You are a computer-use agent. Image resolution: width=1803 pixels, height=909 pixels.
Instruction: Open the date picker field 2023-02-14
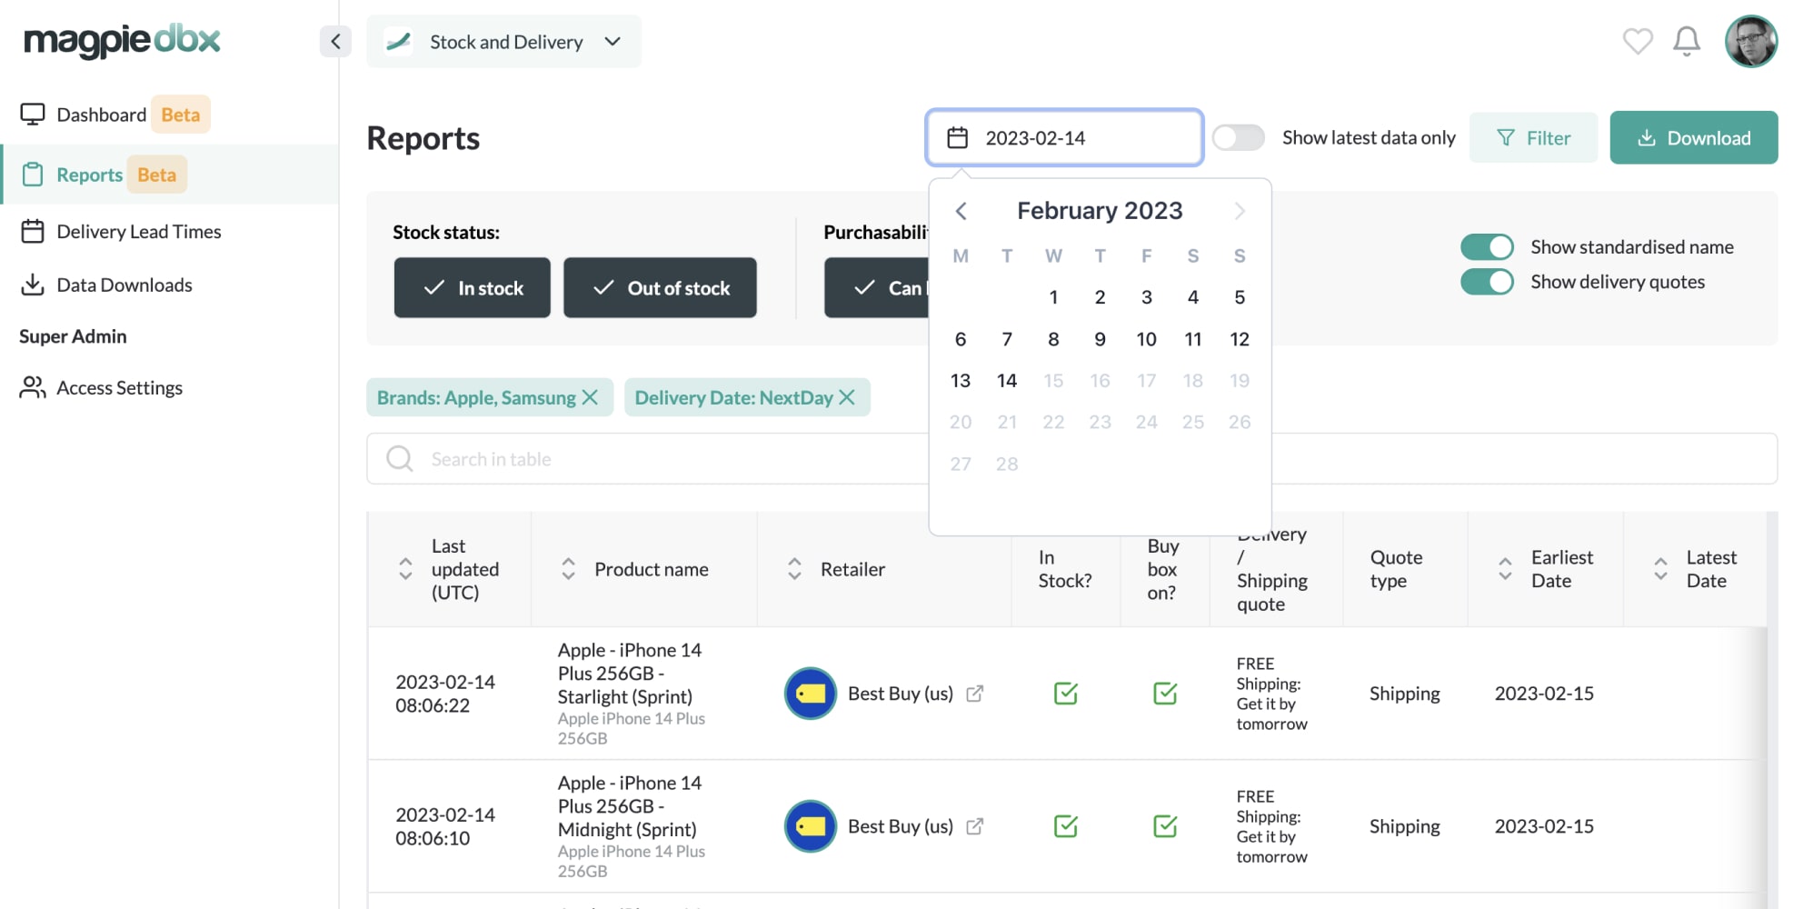coord(1064,137)
